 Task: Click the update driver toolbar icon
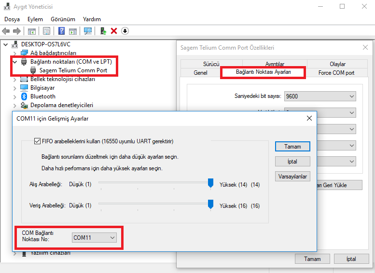click(x=103, y=31)
